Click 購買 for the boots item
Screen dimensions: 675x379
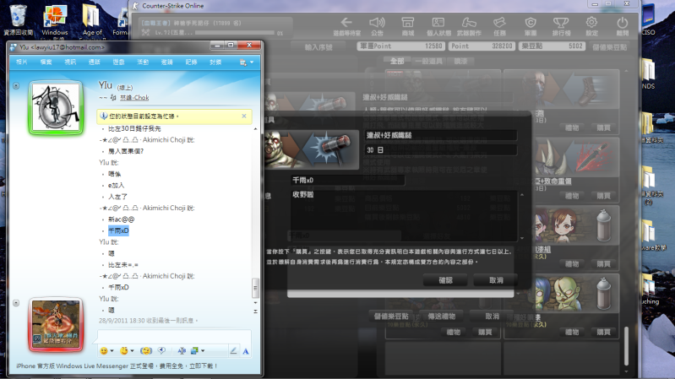(603, 127)
